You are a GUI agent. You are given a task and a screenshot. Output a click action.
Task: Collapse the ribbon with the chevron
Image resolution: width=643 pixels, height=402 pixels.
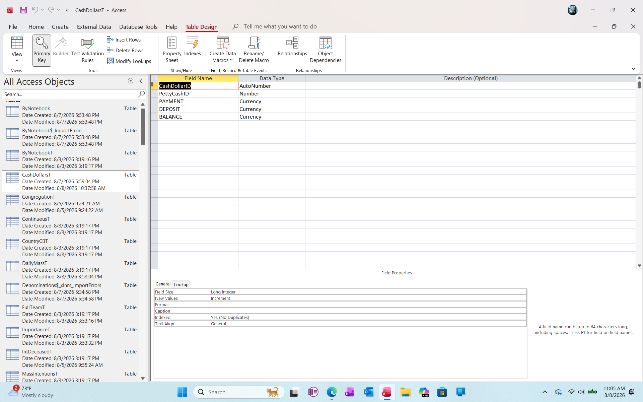point(633,69)
